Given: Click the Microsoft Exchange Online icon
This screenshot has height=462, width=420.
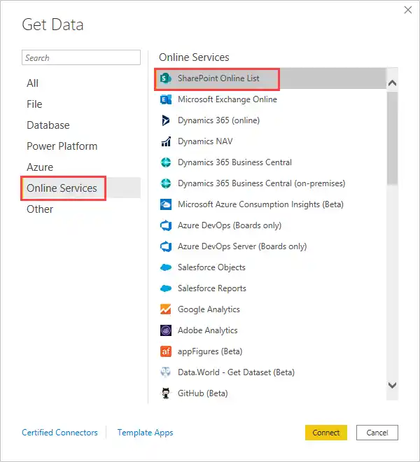Looking at the screenshot, I should point(166,99).
